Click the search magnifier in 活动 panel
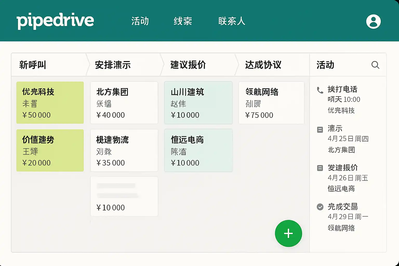Screen dimensions: 399x266 pos(375,65)
